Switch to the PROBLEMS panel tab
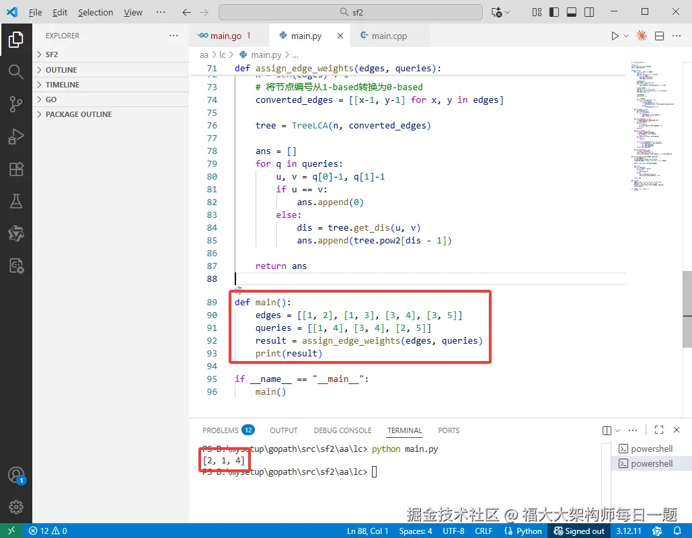692x538 pixels. coord(228,430)
